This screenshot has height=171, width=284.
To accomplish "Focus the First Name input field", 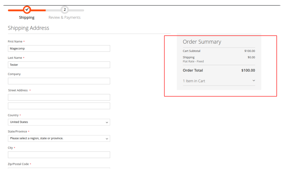I will coord(59,49).
